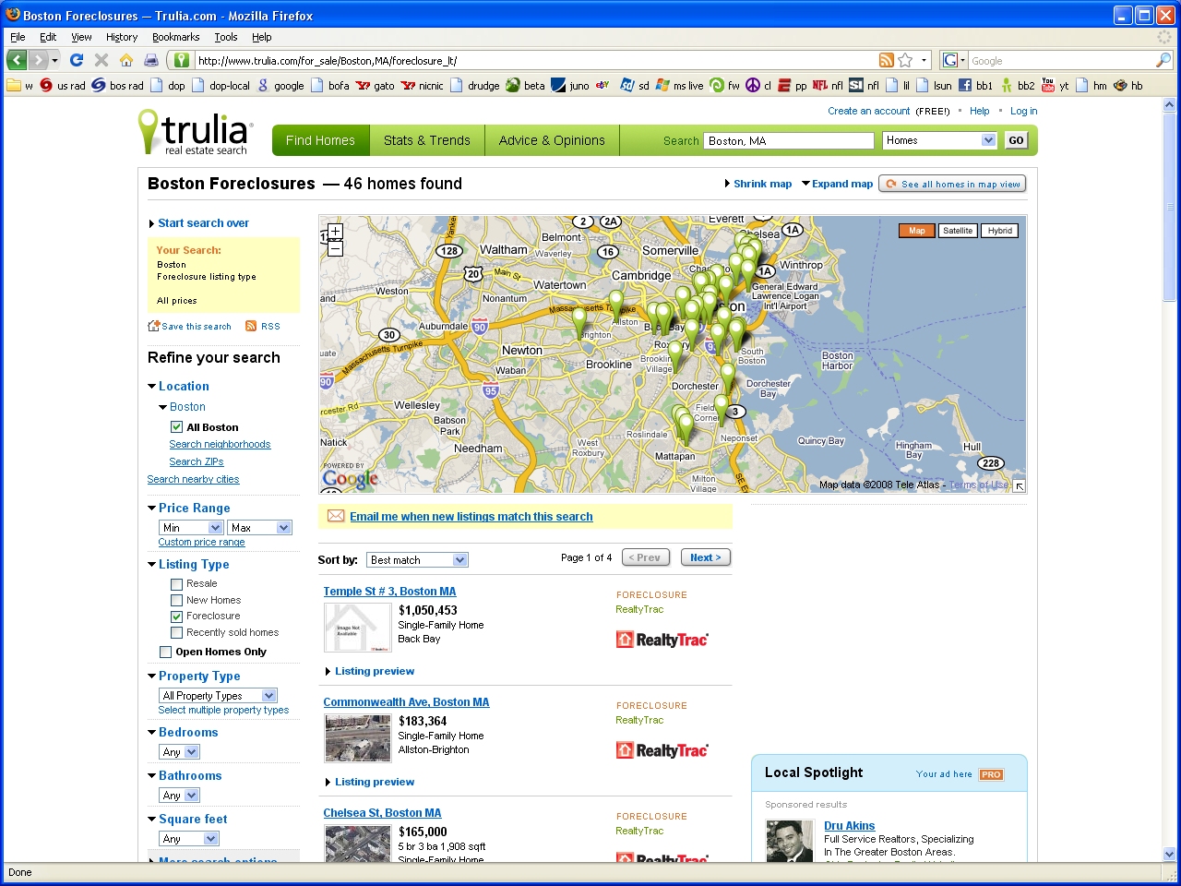This screenshot has height=886, width=1181.
Task: Check the Recently sold homes checkbox
Action: pyautogui.click(x=176, y=633)
